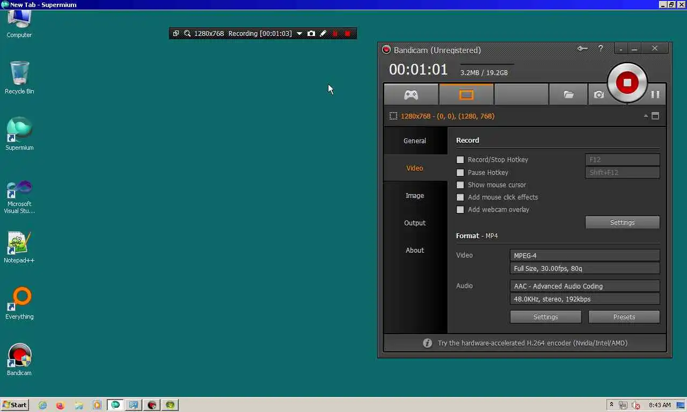Open the Bandicam output folder icon
687x412 pixels.
pos(568,94)
